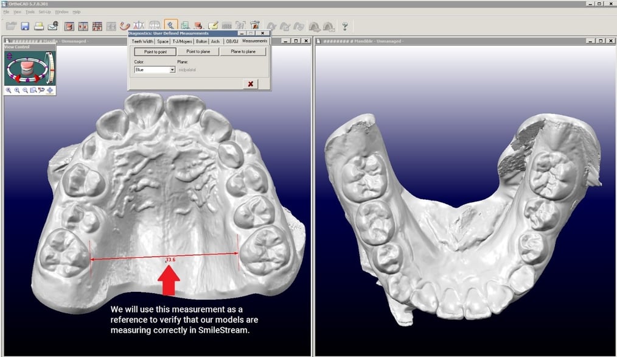Click the help question mark icon on toolbar
Viewport: 617px width, 357px height.
click(344, 25)
